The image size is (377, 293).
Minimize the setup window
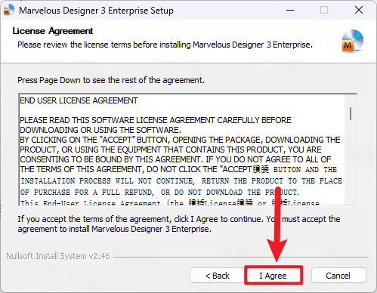(290, 10)
